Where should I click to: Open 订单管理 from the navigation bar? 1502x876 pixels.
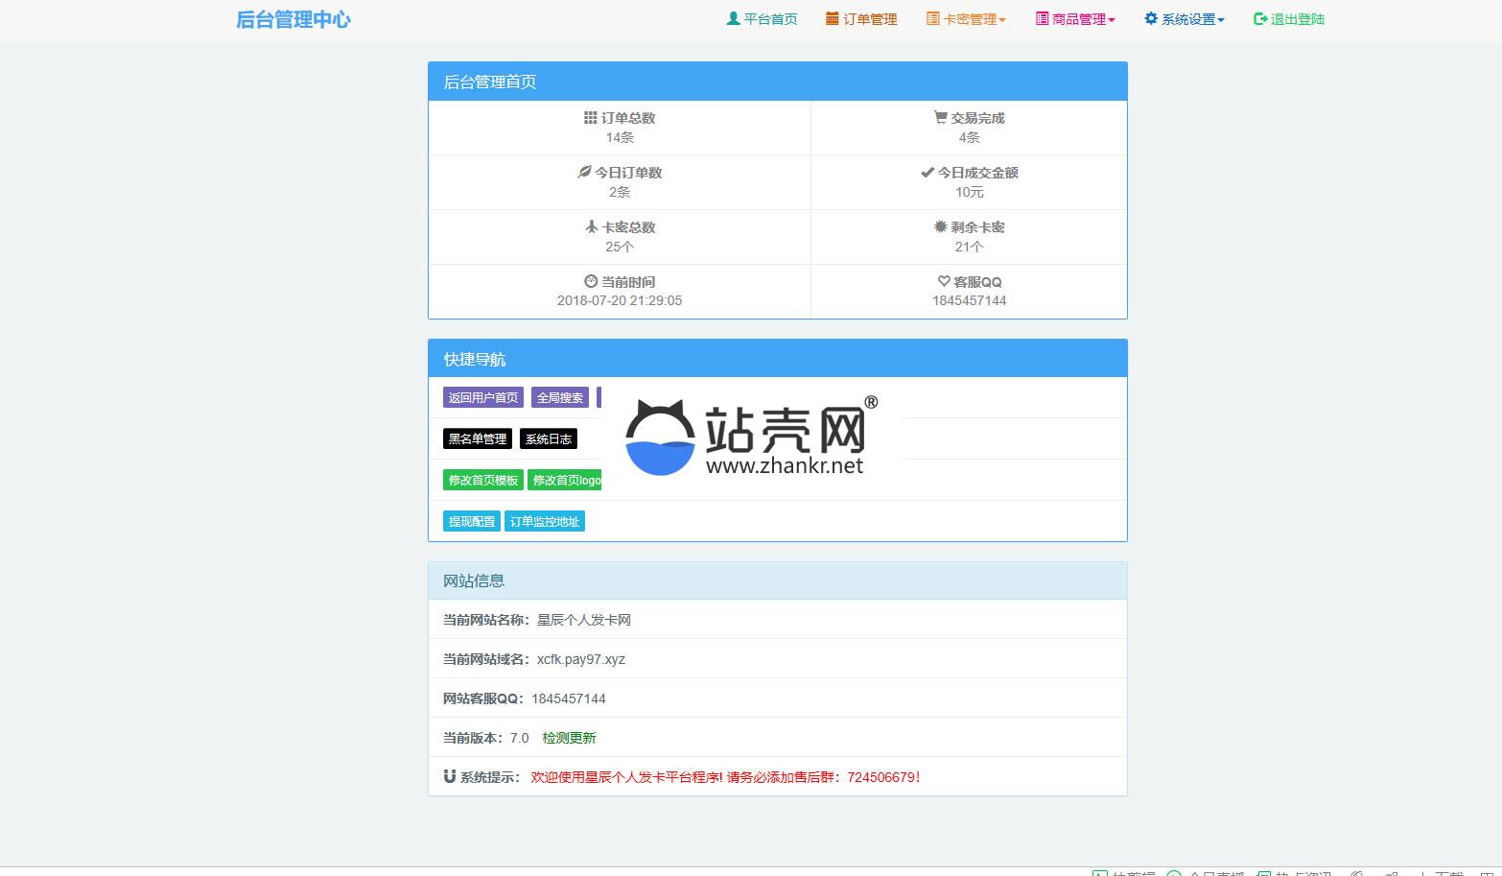(861, 19)
